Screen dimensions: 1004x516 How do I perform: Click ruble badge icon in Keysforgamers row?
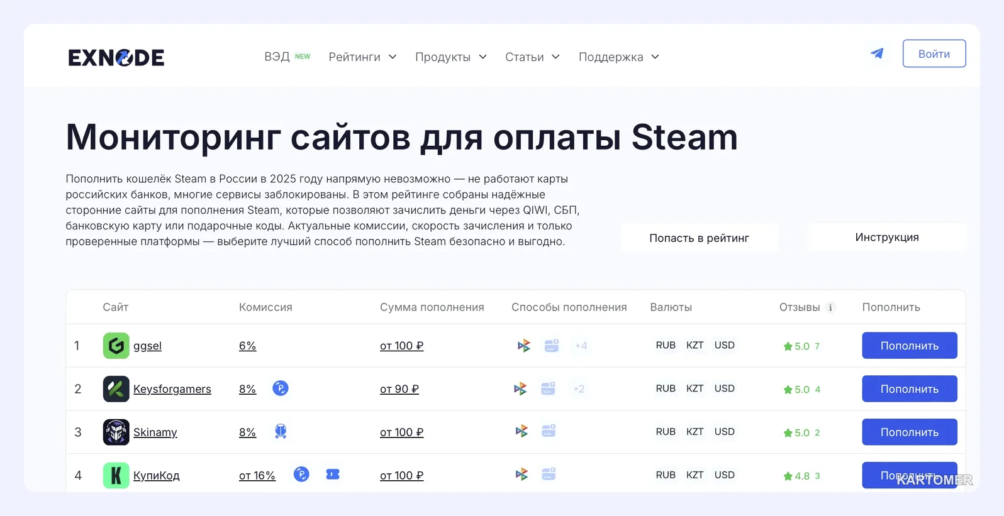click(x=281, y=388)
